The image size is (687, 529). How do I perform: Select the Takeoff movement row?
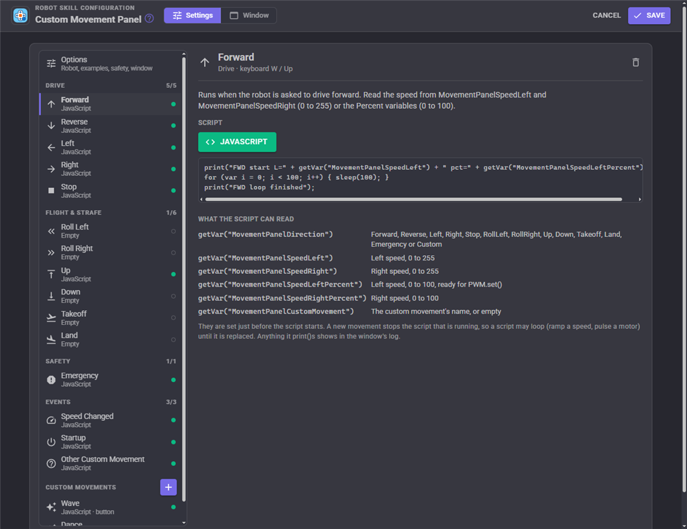tap(111, 318)
